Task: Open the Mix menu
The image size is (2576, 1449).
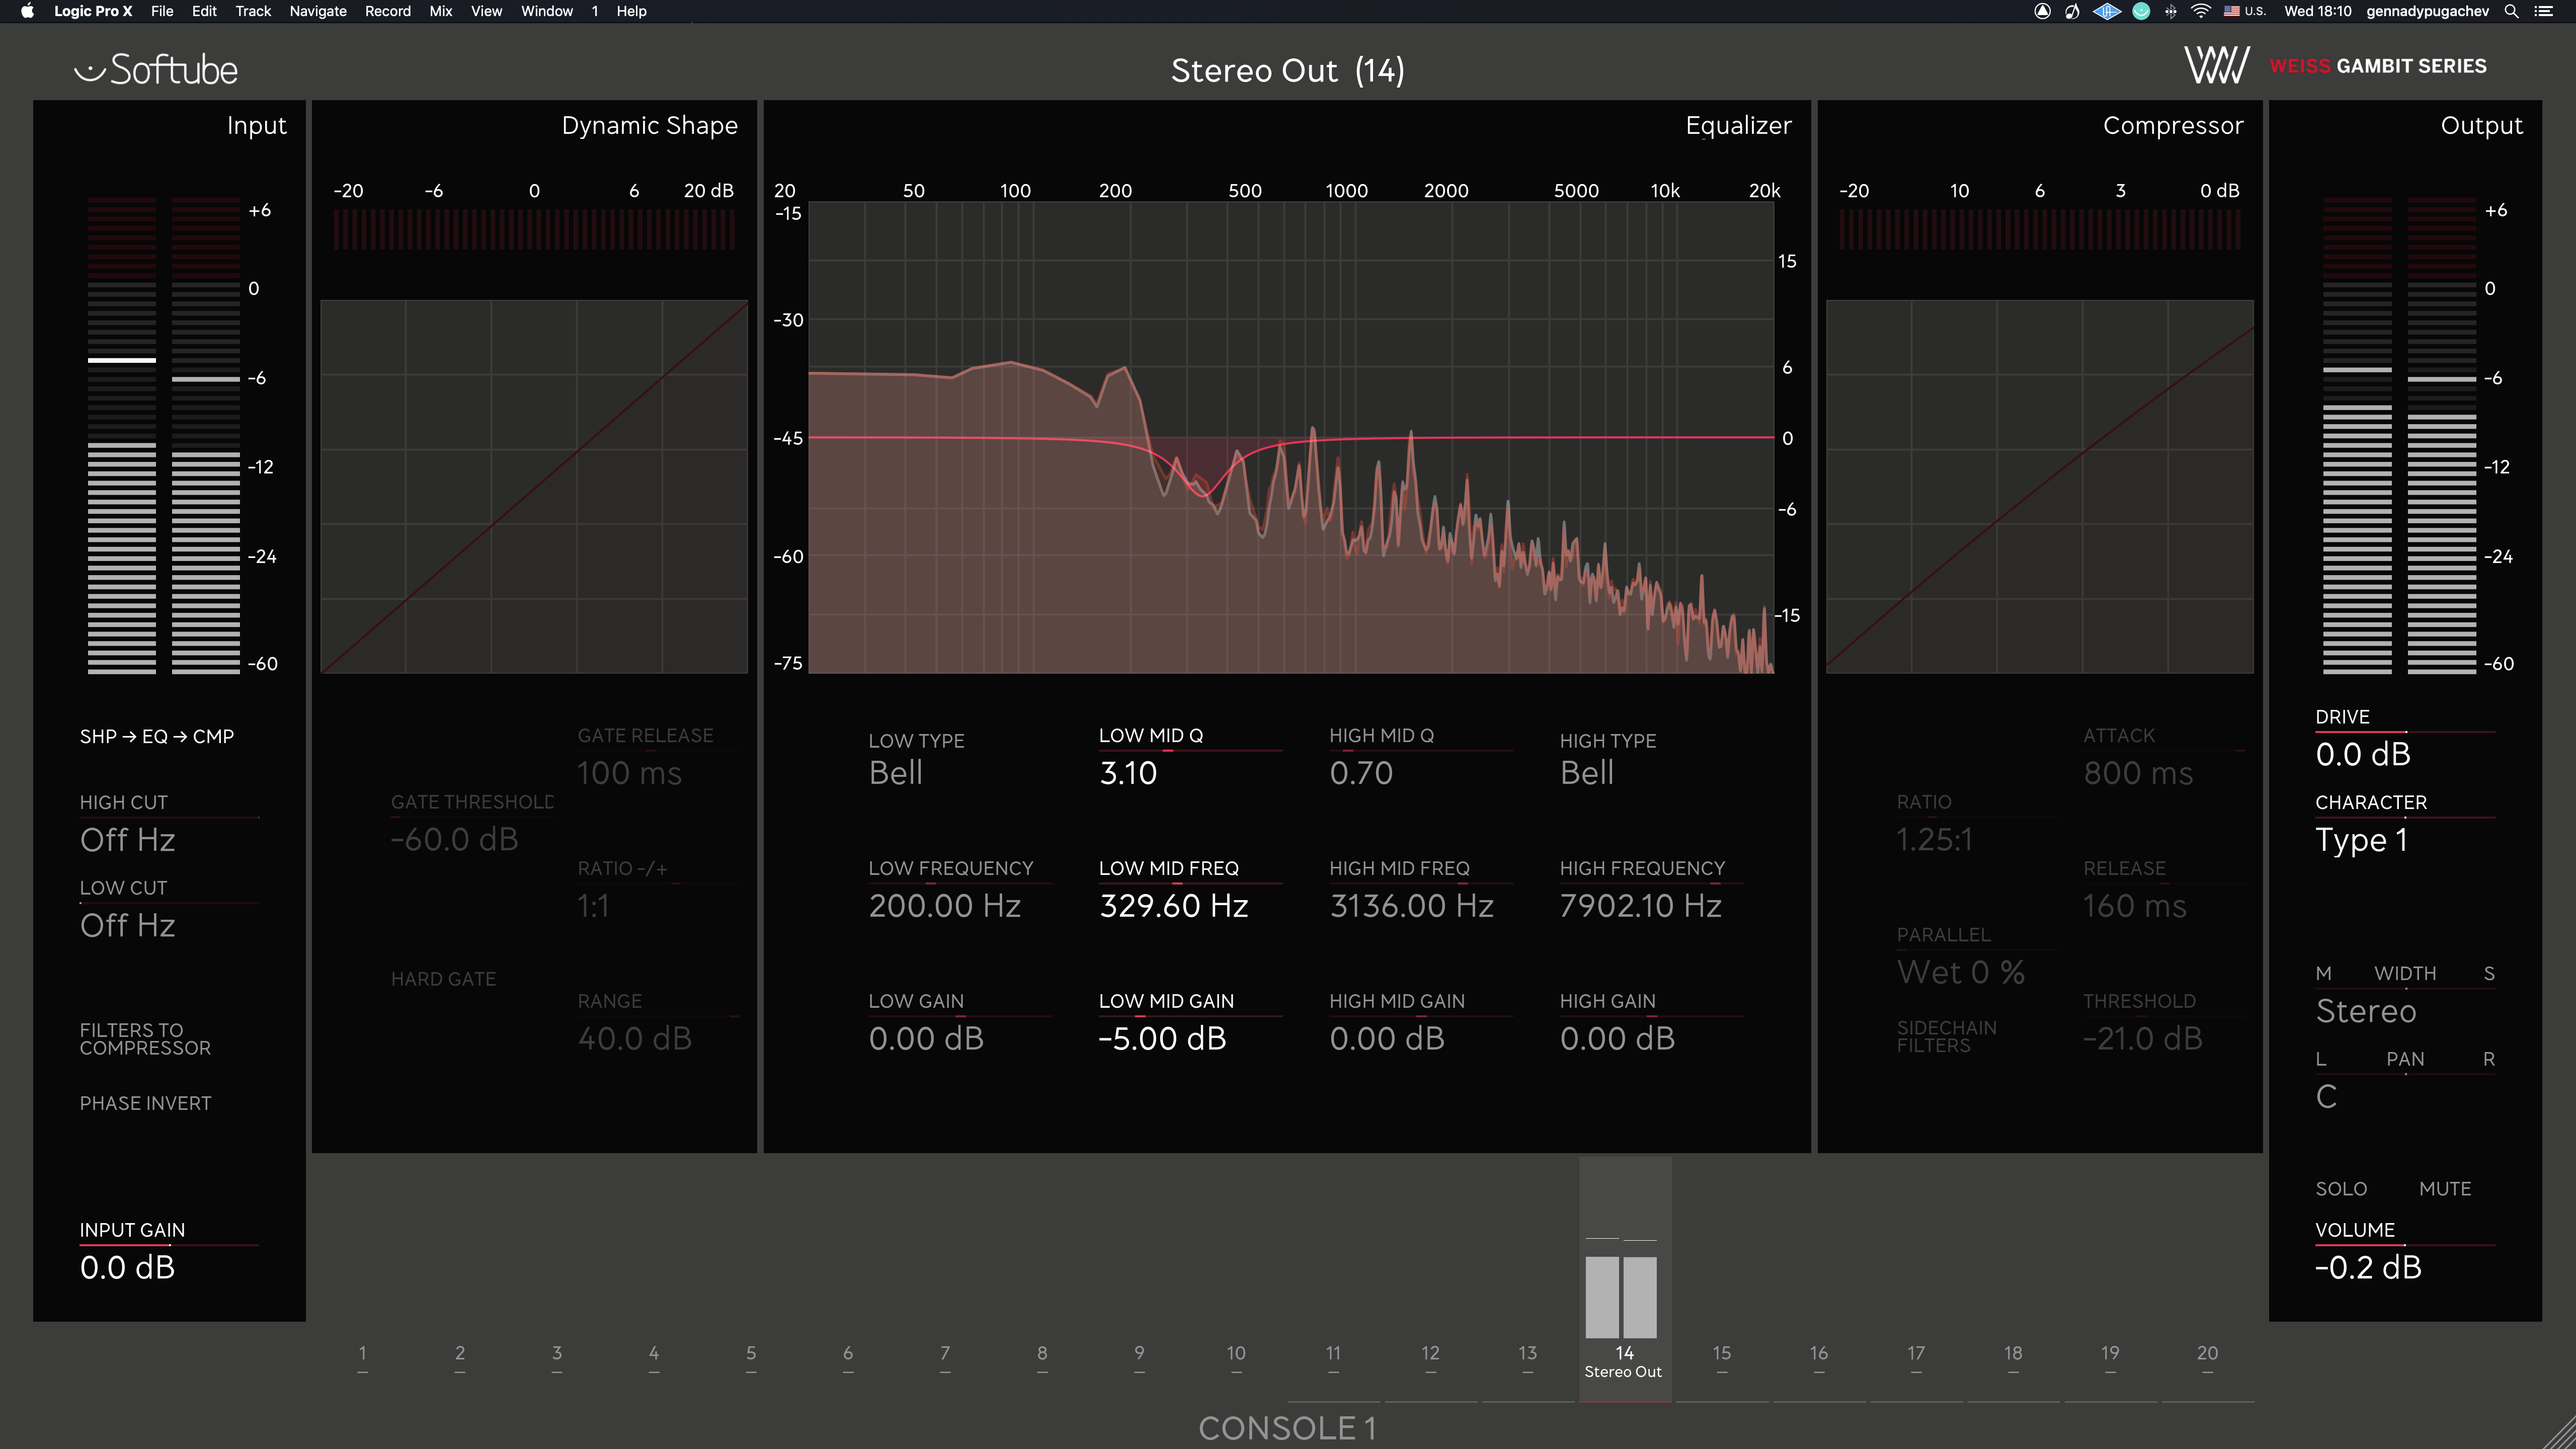Action: [x=440, y=11]
